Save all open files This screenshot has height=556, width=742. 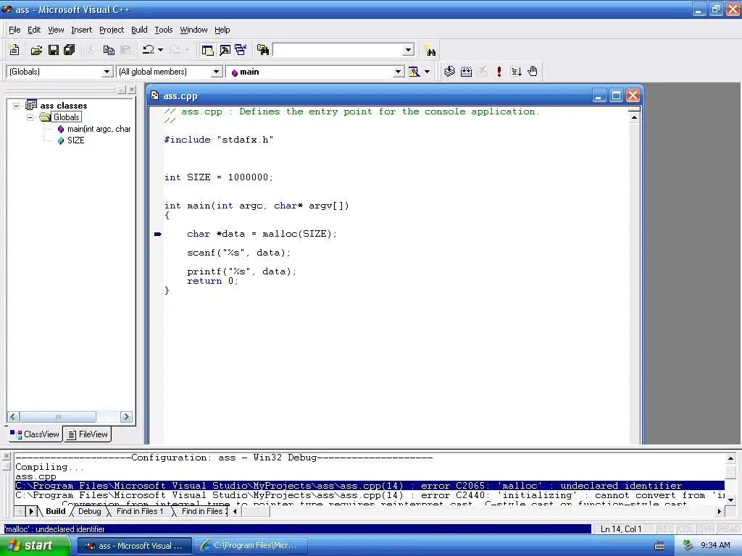(69, 50)
